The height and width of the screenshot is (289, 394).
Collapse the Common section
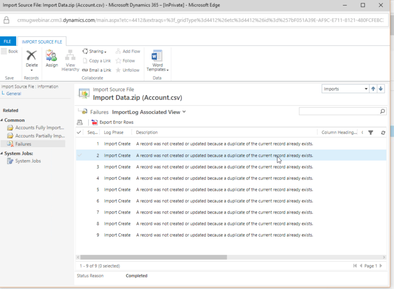click(2, 120)
